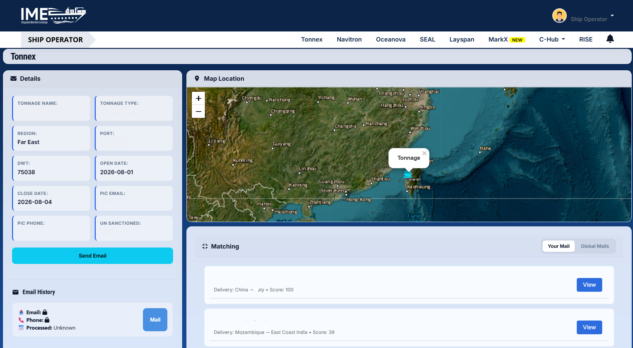Click the Hong Kong label on map

(359, 200)
